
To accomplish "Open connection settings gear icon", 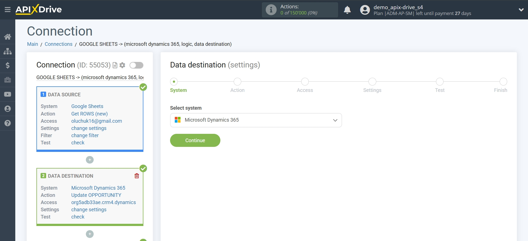I will point(122,65).
